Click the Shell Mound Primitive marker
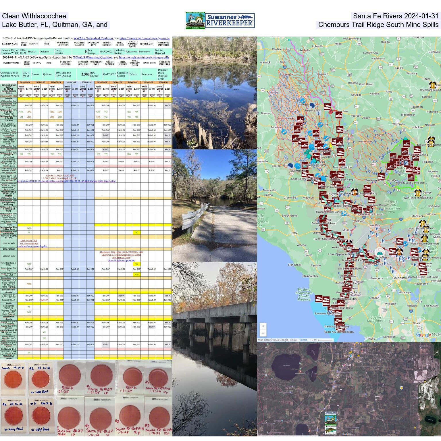441x441 pixels. click(x=338, y=321)
